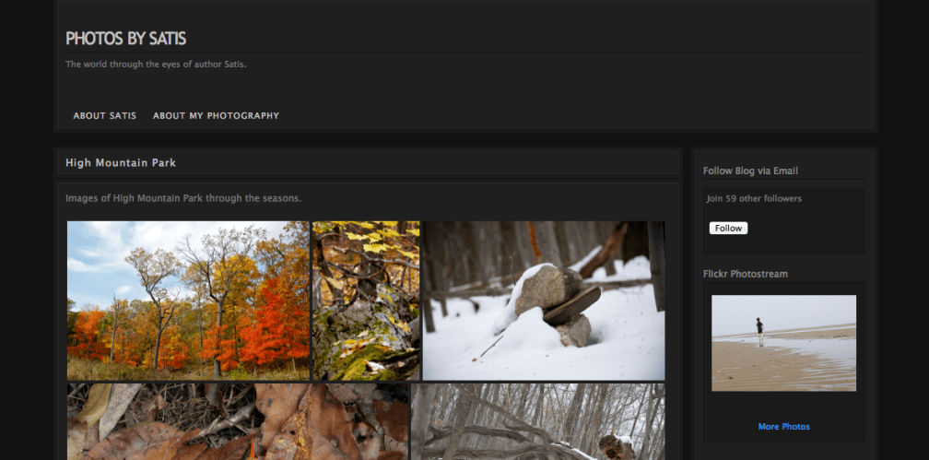Open the About My Photography page

pos(217,115)
